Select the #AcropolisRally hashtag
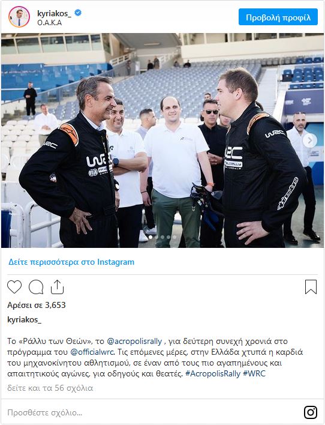The width and height of the screenshot is (325, 425). click(213, 373)
